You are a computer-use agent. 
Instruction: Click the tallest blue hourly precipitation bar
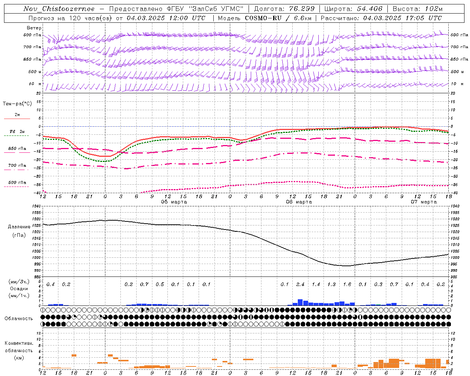(x=300, y=302)
